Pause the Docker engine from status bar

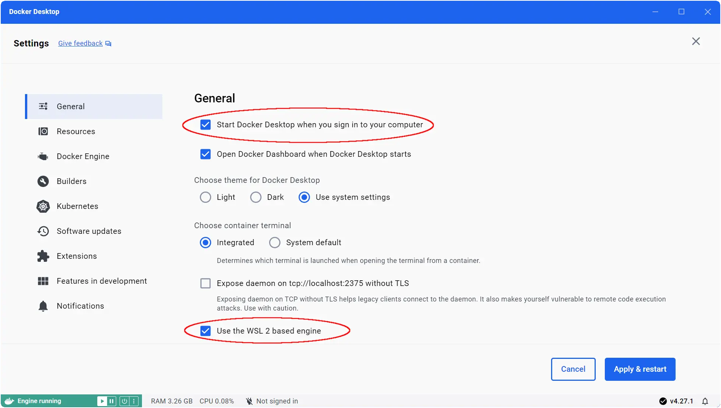[x=111, y=401]
